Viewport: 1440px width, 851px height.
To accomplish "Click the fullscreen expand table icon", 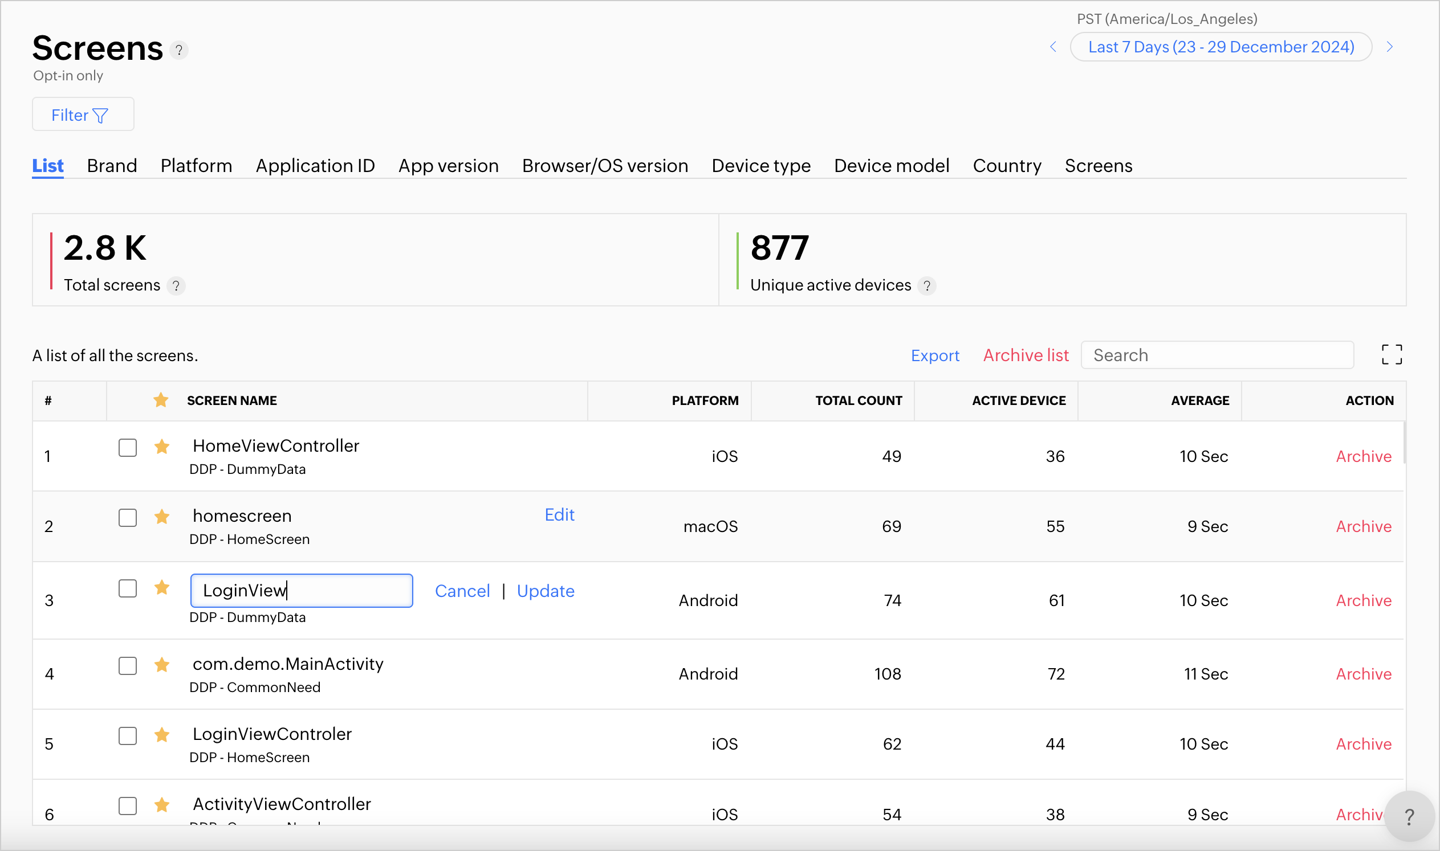I will (x=1391, y=354).
